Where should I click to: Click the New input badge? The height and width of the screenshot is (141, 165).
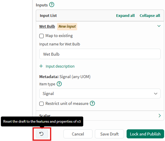67,27
